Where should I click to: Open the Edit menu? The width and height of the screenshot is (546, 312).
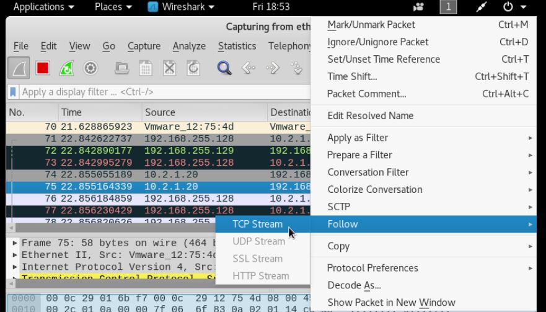(48, 46)
